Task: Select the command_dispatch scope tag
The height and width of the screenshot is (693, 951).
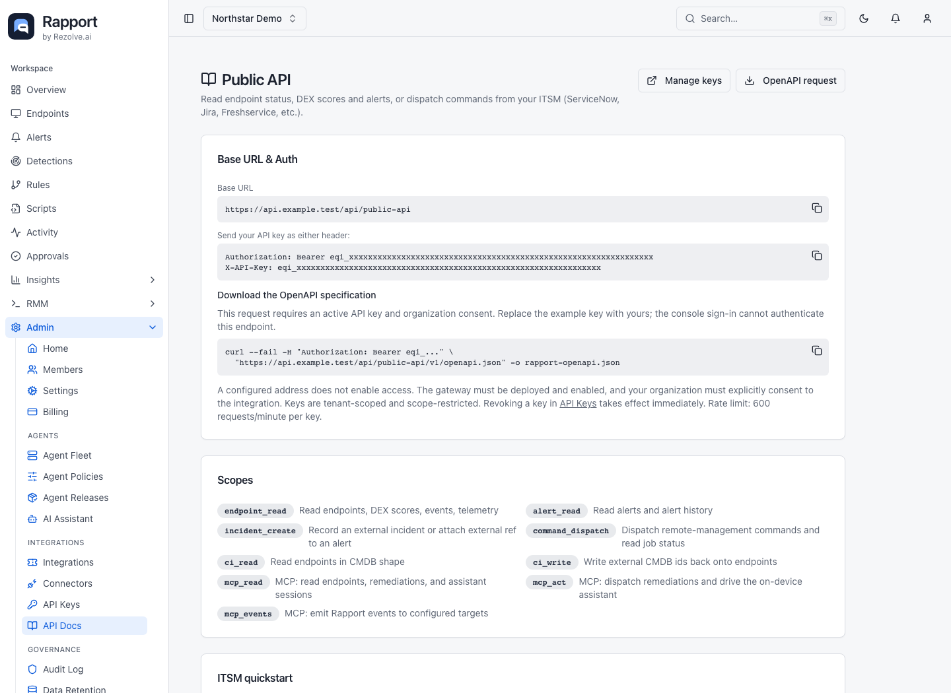Action: point(571,531)
